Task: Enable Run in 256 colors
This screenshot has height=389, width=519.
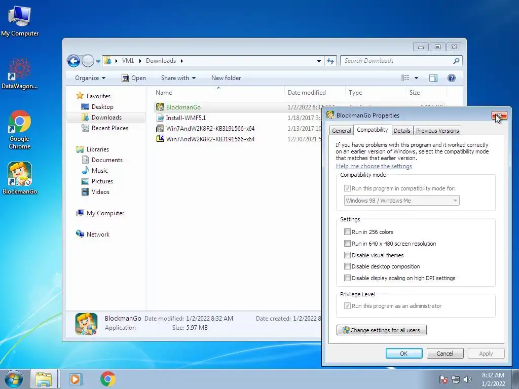Action: click(347, 232)
